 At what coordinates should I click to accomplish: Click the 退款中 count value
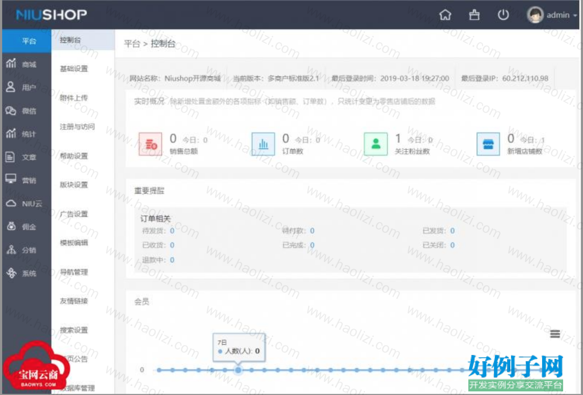pyautogui.click(x=172, y=260)
